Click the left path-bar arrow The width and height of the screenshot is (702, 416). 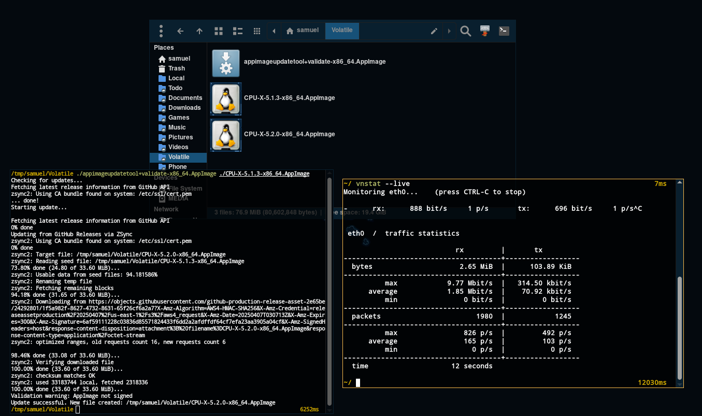tap(274, 31)
